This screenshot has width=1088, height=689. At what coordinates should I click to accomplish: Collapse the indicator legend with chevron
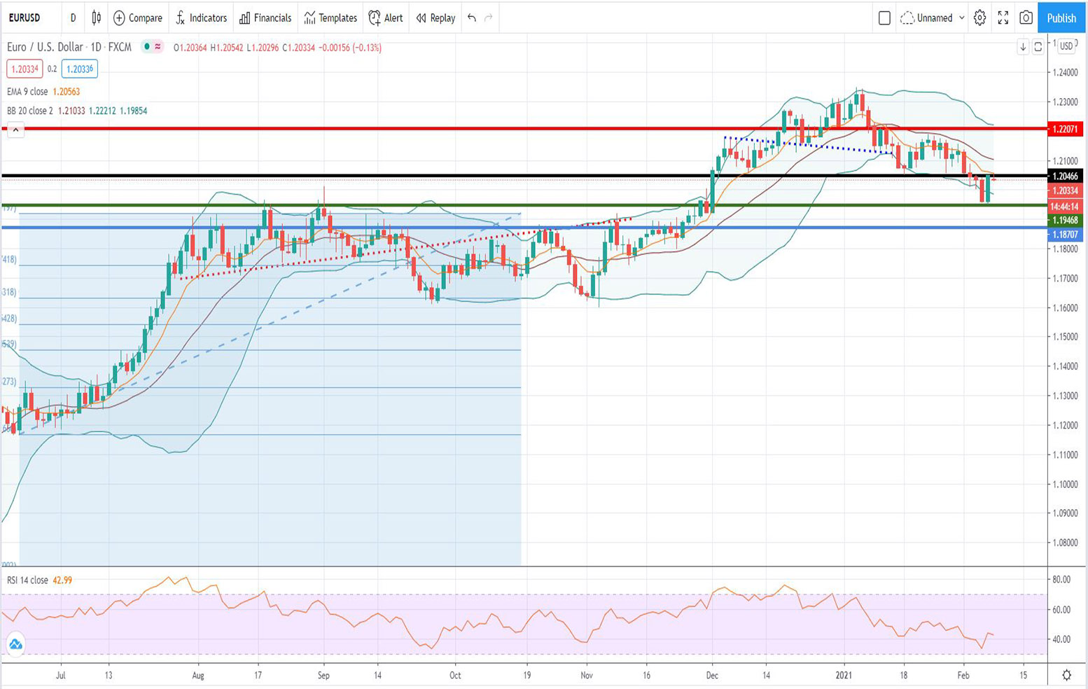pyautogui.click(x=15, y=130)
